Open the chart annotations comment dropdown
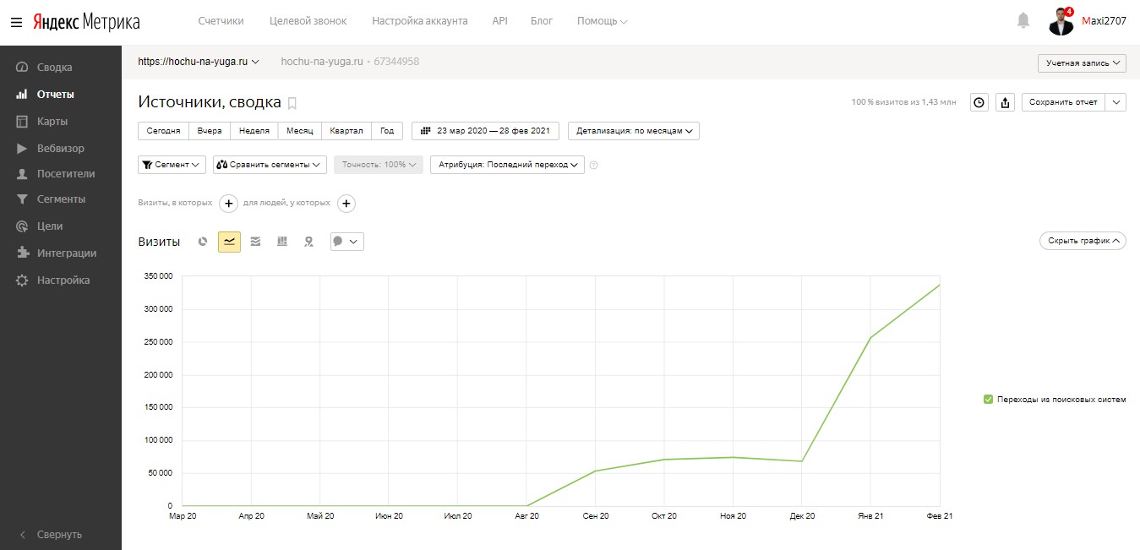This screenshot has width=1140, height=550. pyautogui.click(x=346, y=242)
